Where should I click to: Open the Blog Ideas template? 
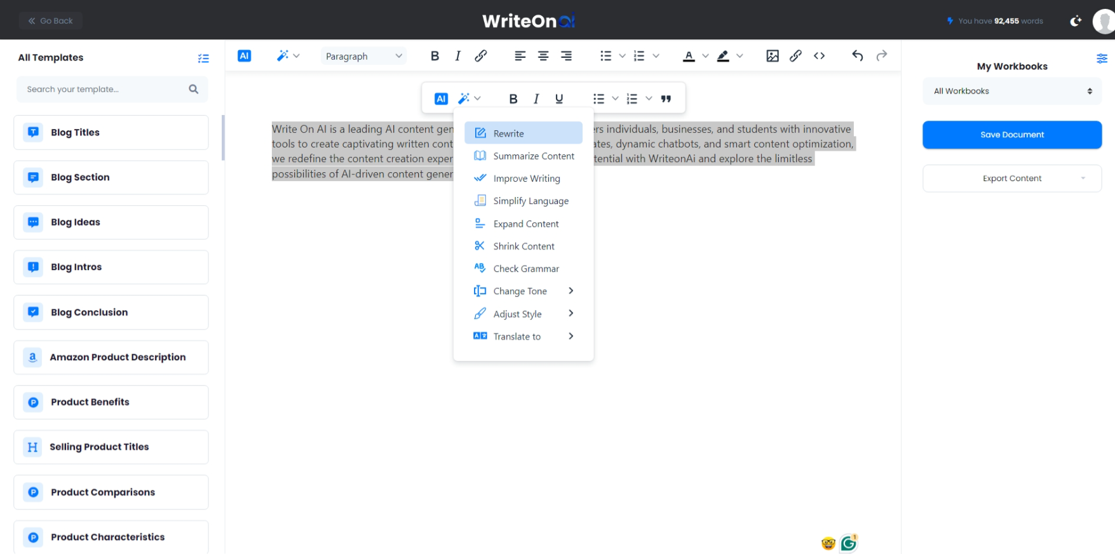click(x=111, y=222)
